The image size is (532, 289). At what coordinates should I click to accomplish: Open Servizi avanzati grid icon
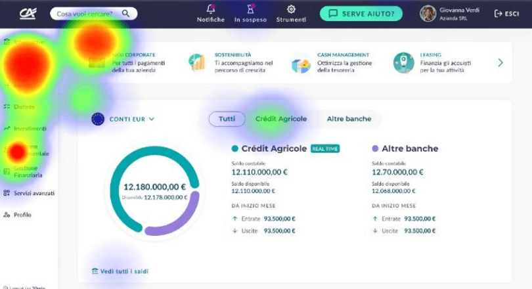[7, 193]
